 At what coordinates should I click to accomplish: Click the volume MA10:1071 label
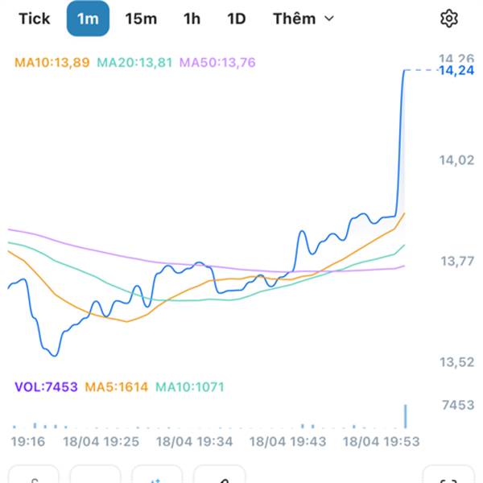point(190,386)
